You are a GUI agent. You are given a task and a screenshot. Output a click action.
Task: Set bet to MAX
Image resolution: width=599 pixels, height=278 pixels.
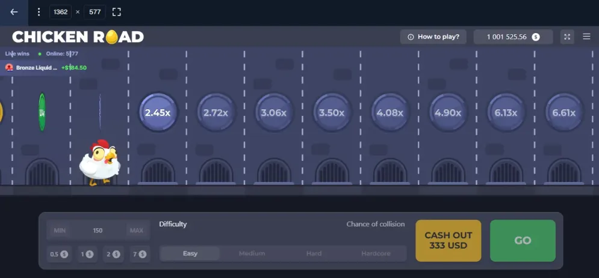137,231
